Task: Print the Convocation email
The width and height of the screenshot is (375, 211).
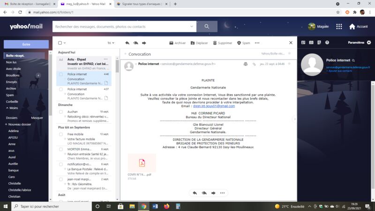Action: [x=246, y=64]
